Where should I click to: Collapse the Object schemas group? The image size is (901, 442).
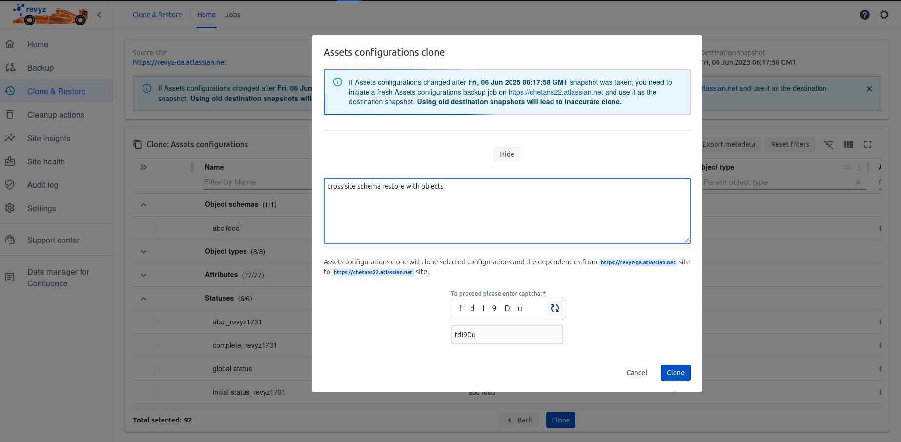(x=143, y=205)
